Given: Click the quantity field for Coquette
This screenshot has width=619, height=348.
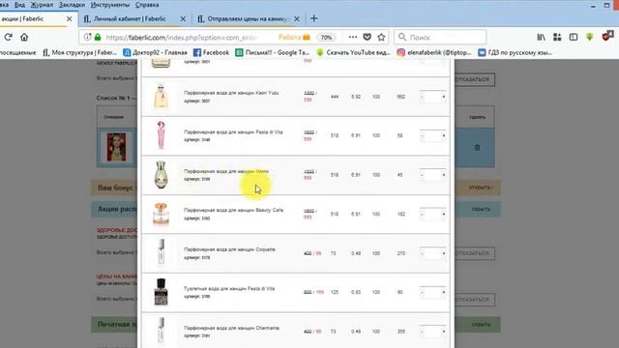Looking at the screenshot, I should 432,253.
